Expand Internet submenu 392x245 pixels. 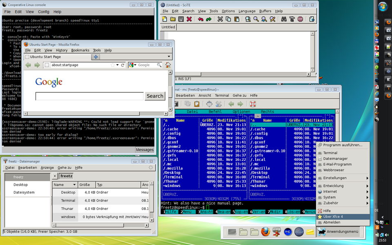click(343, 192)
